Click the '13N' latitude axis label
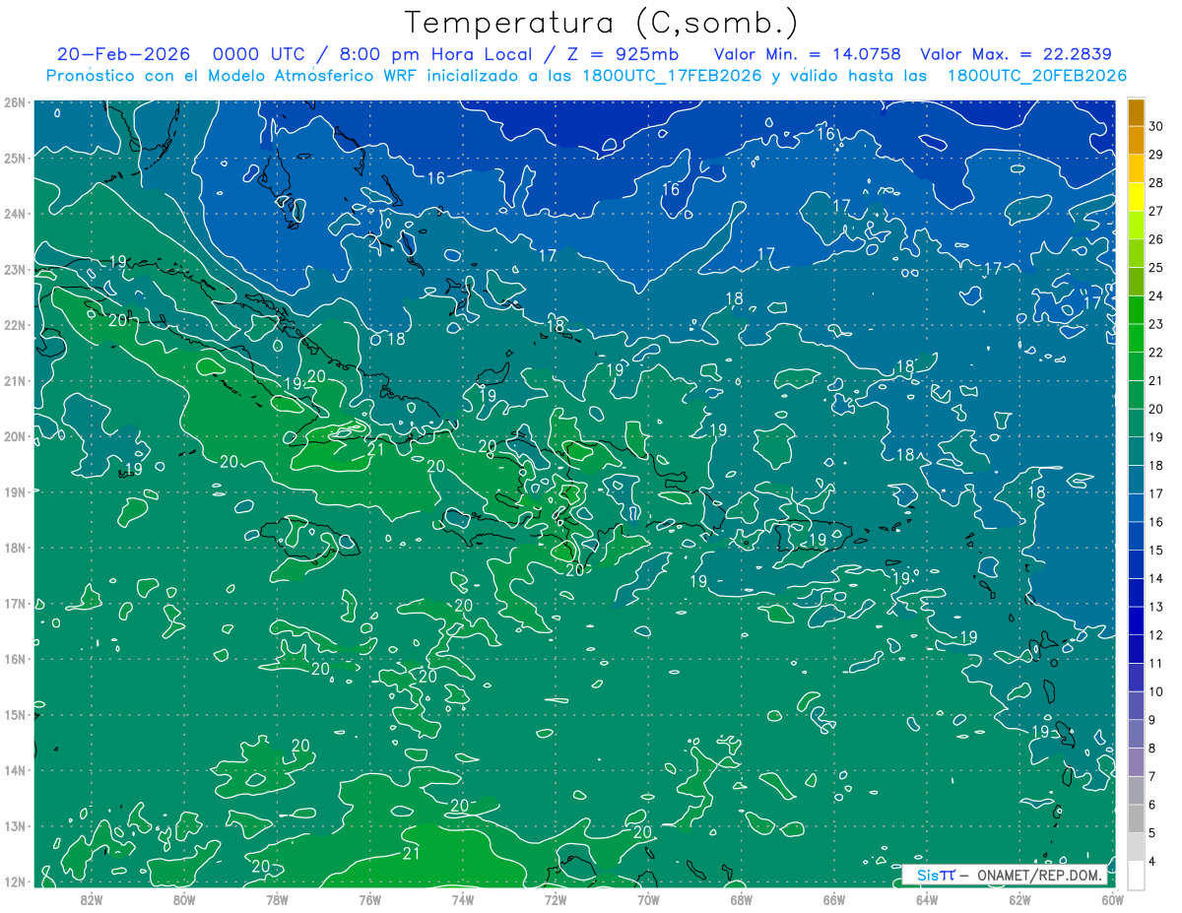Screen dimensions: 1182x913 coord(14,825)
